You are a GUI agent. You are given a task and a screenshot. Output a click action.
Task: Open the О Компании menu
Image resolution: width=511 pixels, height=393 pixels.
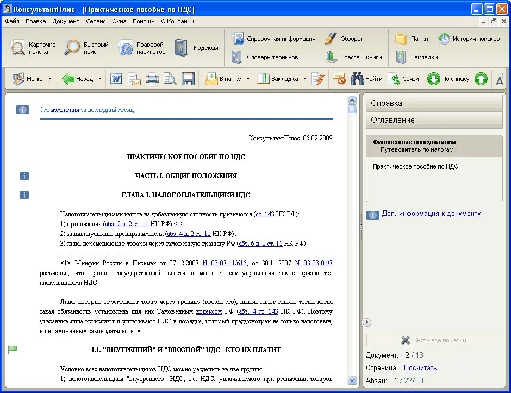(x=177, y=22)
